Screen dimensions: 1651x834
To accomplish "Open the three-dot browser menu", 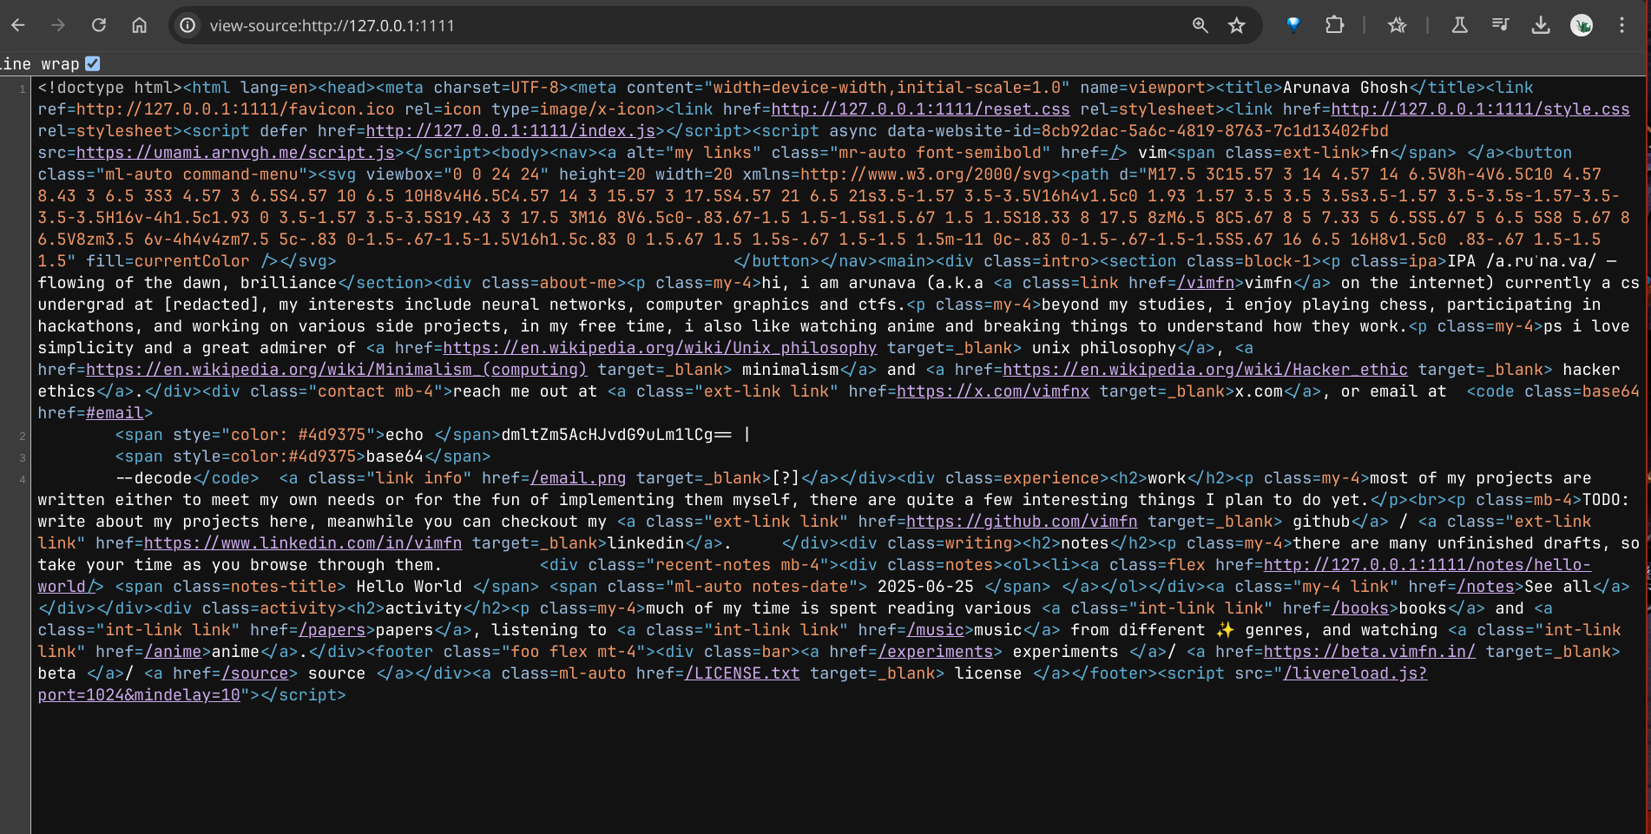I will (1621, 25).
